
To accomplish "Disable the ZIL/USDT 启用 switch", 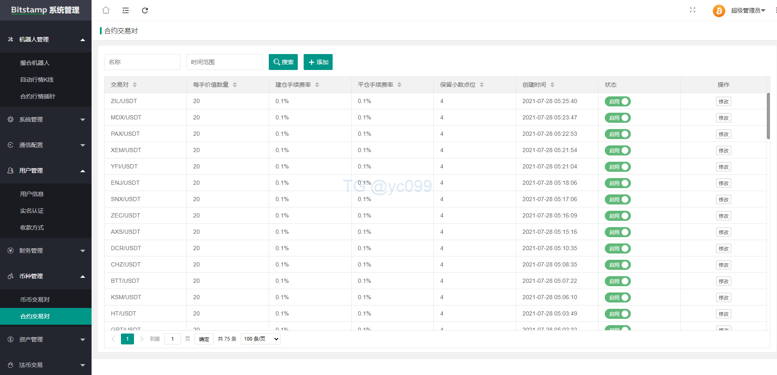I will (617, 101).
